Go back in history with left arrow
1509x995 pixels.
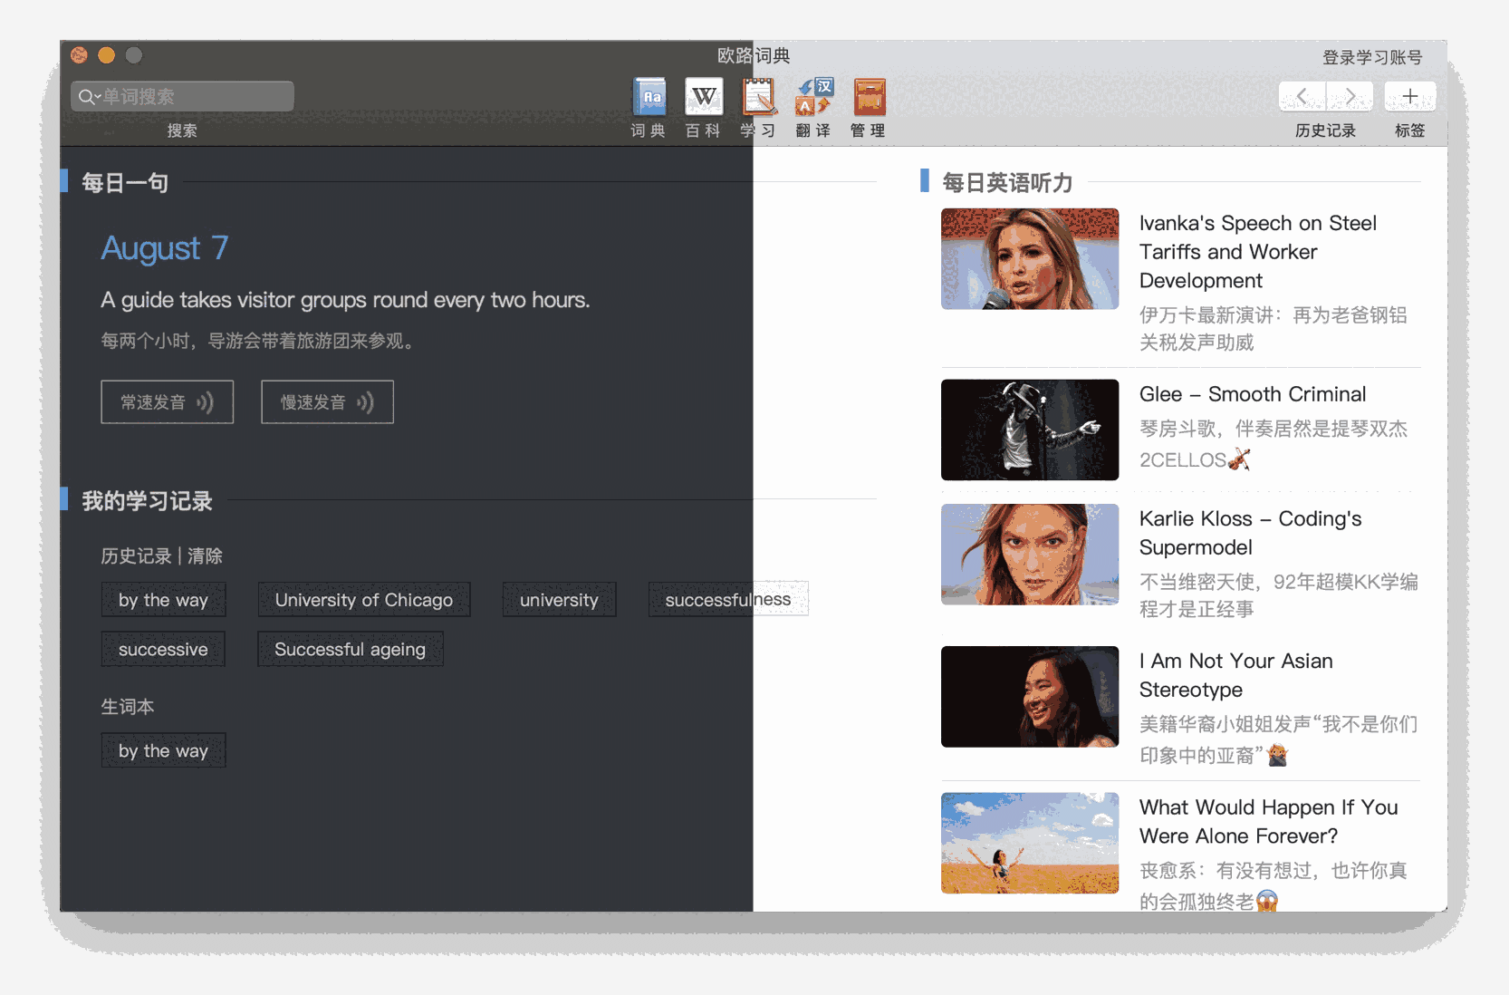point(1302,96)
